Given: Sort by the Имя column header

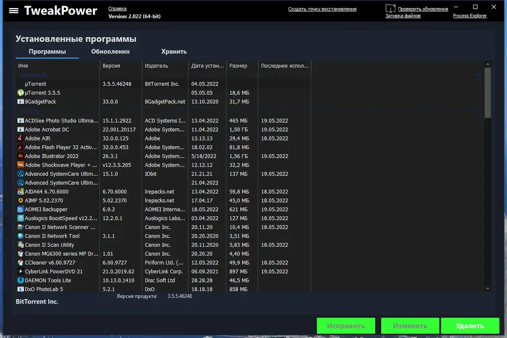Looking at the screenshot, I should point(58,65).
